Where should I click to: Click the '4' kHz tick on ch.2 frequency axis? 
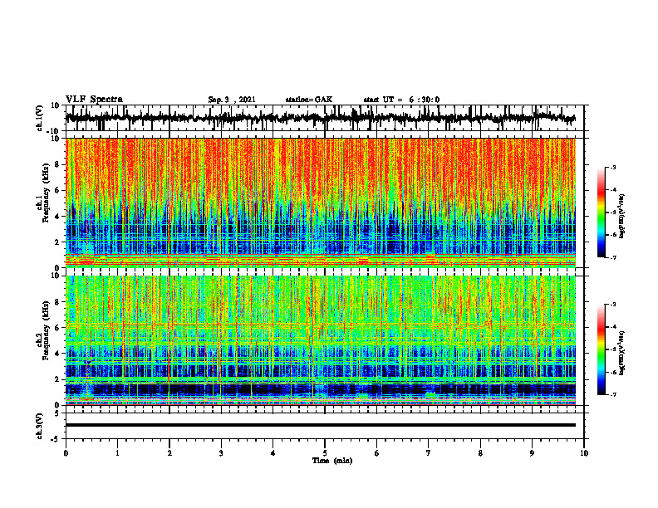coord(58,354)
